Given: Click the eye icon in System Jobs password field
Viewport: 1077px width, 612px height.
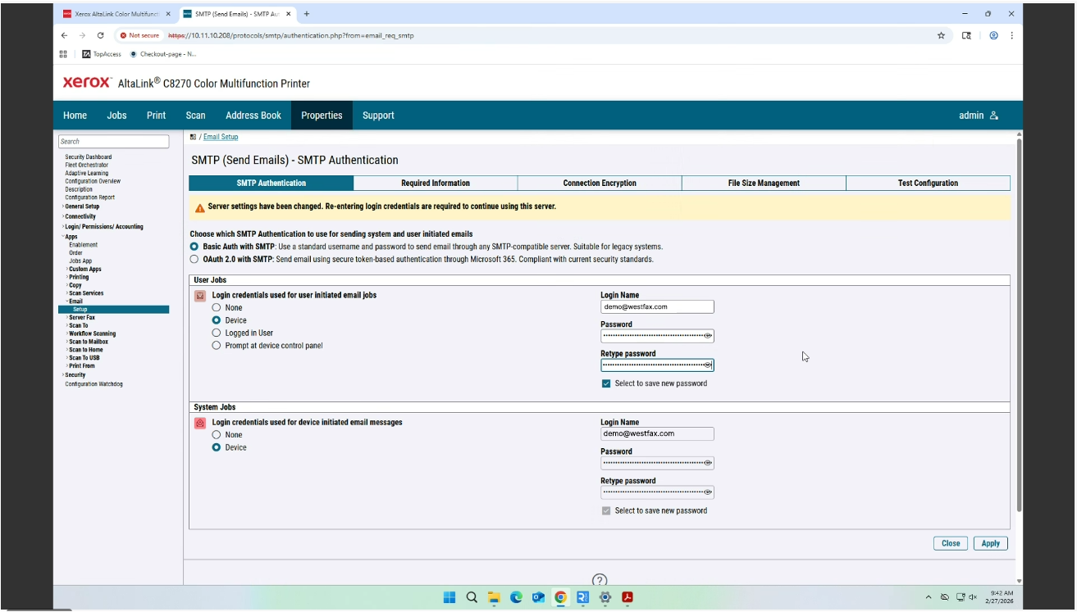Looking at the screenshot, I should point(707,463).
